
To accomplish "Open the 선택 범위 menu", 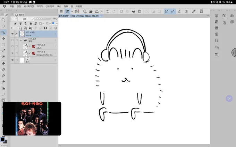I will coord(50,7).
